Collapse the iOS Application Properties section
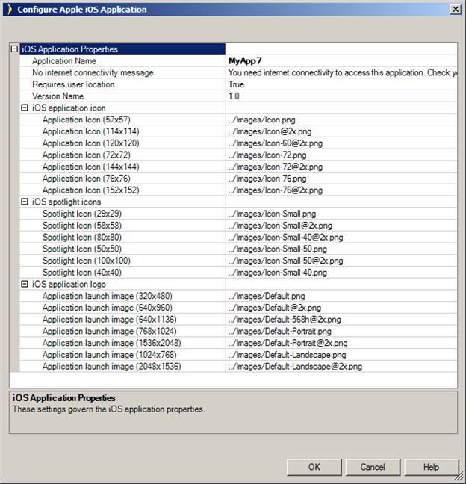The height and width of the screenshot is (484, 466). click(x=14, y=49)
